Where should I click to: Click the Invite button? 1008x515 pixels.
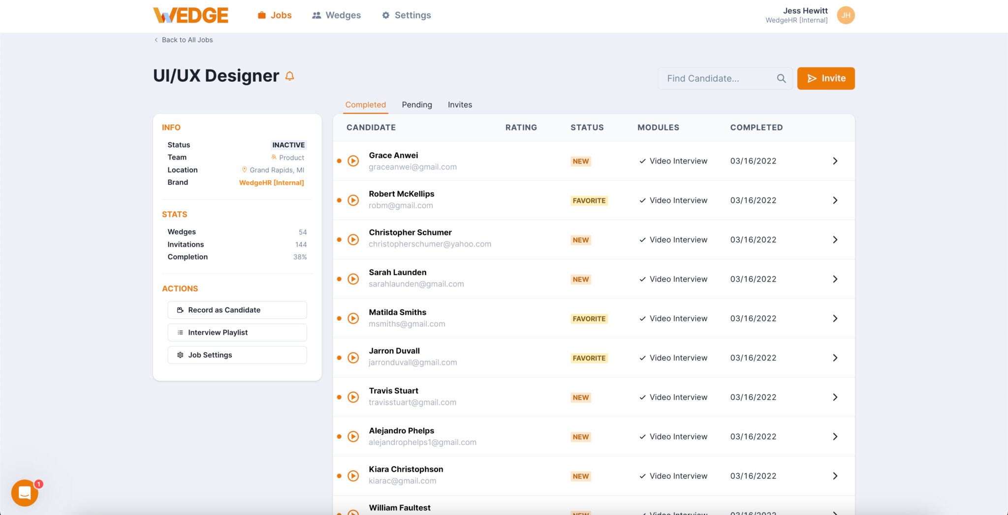coord(825,78)
